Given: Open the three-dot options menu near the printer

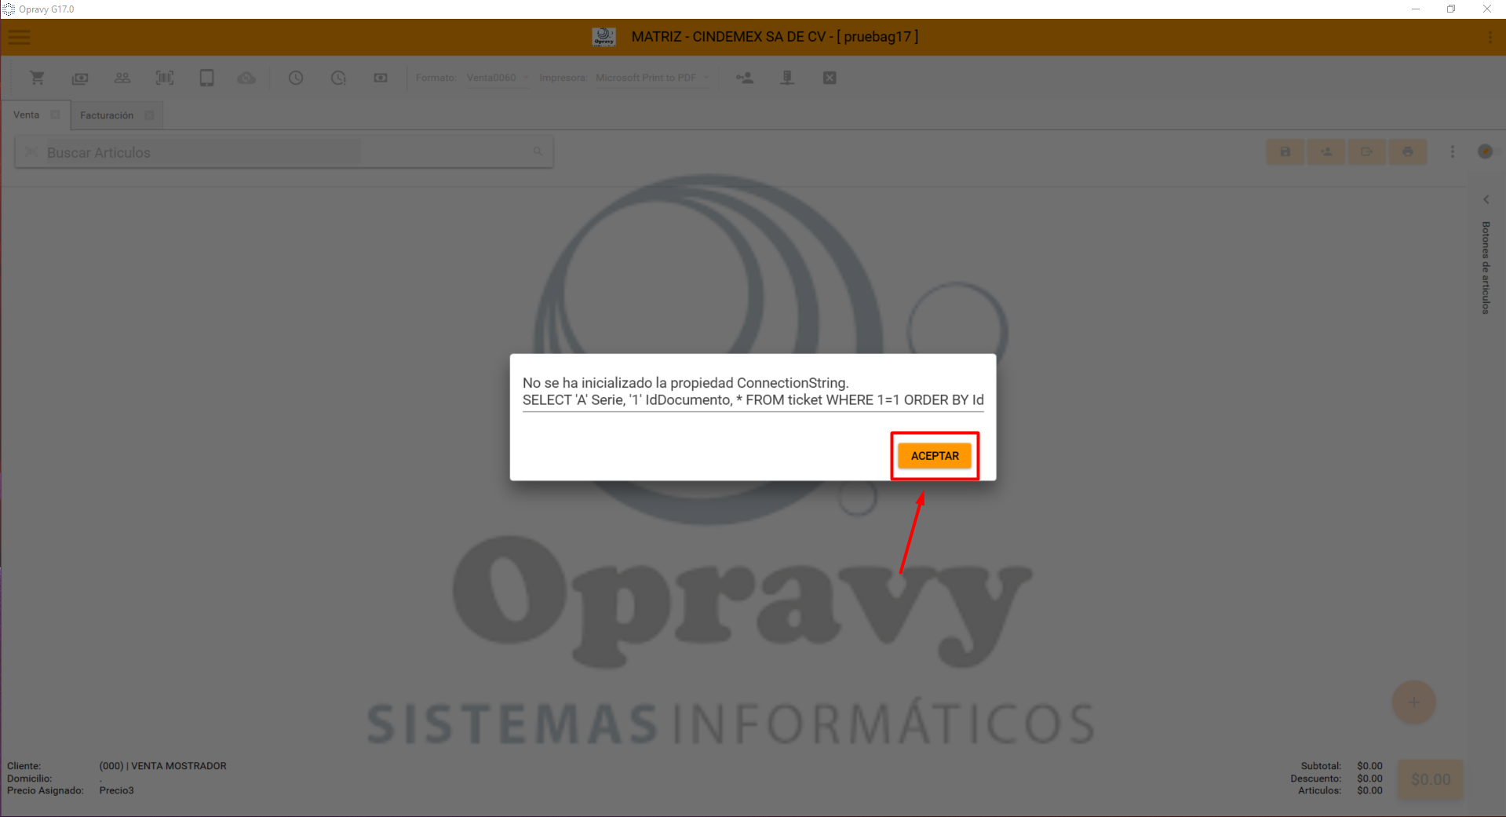Looking at the screenshot, I should pyautogui.click(x=1453, y=151).
